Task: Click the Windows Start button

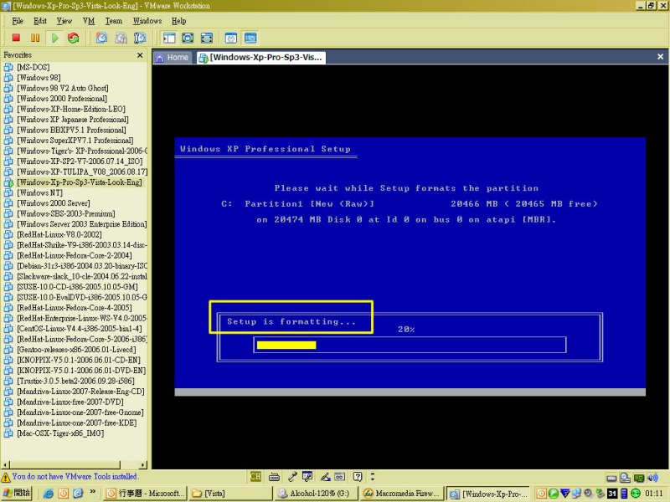Action: [16, 493]
